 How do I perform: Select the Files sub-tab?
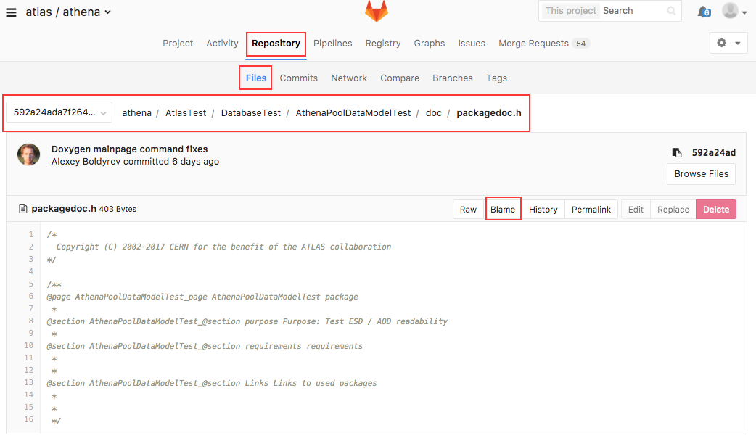click(x=256, y=78)
